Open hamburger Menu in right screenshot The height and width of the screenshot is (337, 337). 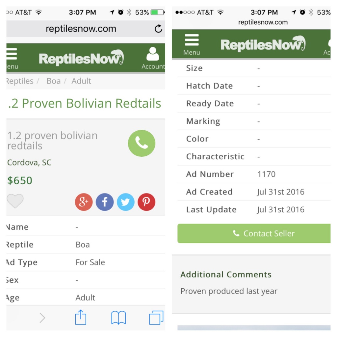pyautogui.click(x=192, y=44)
